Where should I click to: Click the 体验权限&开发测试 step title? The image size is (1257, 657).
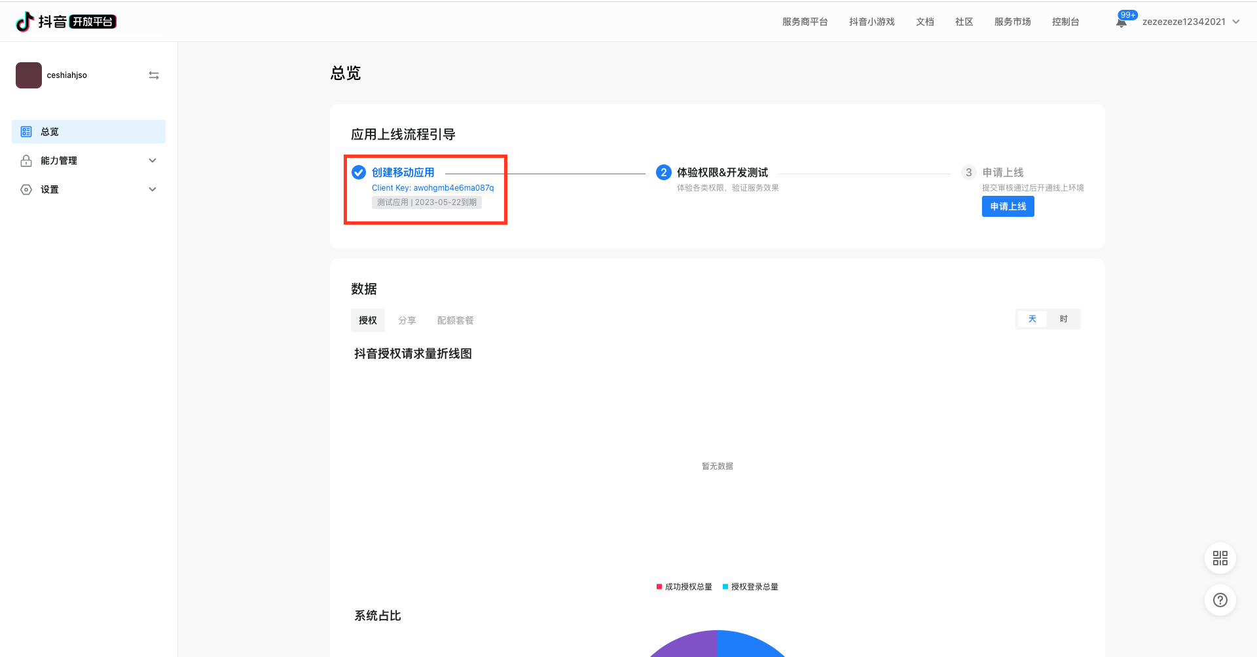[722, 172]
